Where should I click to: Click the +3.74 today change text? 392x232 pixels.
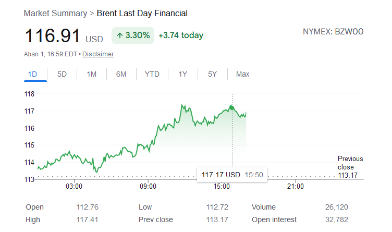pyautogui.click(x=181, y=35)
